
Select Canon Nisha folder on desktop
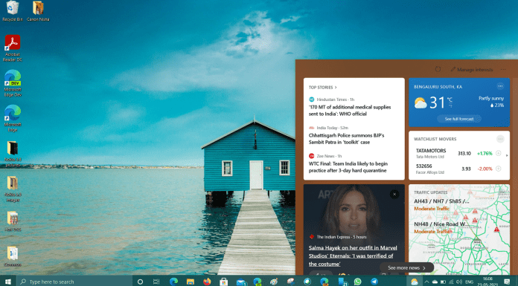click(38, 11)
